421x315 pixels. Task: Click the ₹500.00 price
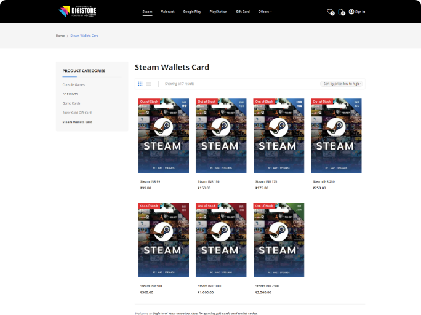[146, 292]
